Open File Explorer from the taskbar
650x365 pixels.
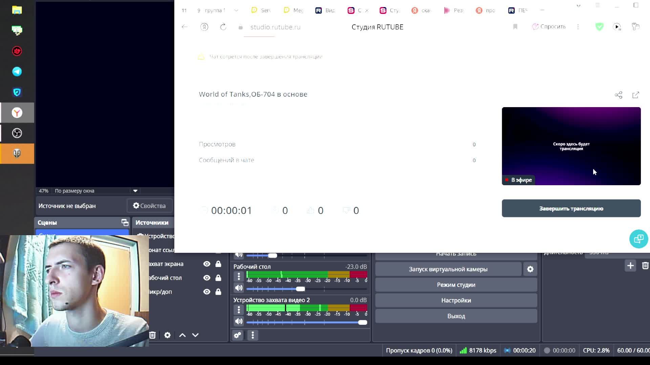pyautogui.click(x=17, y=10)
